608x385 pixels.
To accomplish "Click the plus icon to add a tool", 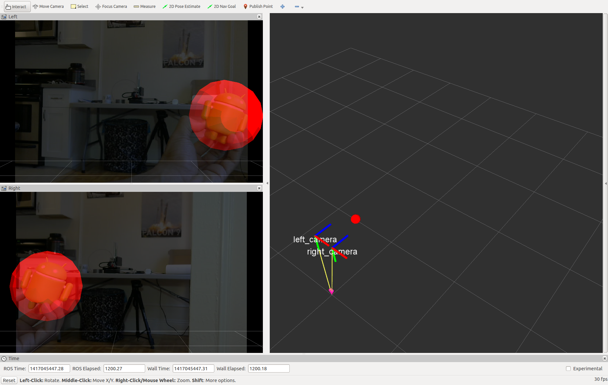I will click(283, 6).
